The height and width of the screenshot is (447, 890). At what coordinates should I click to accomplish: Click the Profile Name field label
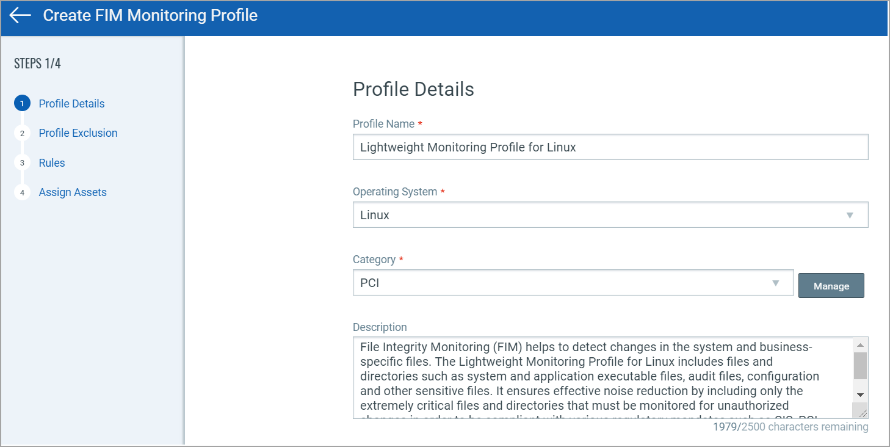point(384,124)
